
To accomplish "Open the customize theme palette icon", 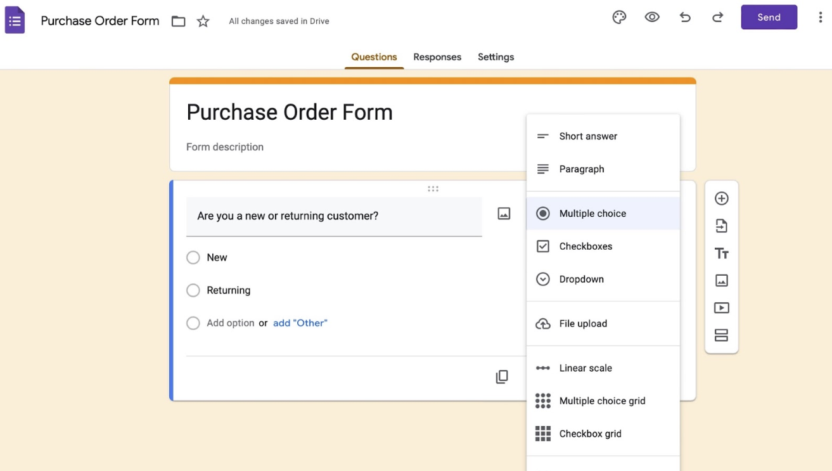I will (619, 18).
